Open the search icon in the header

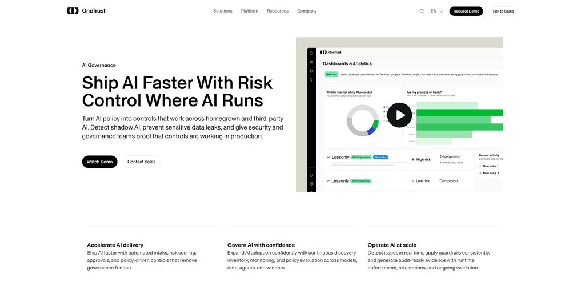coord(422,11)
